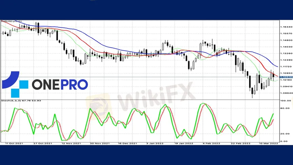The height and width of the screenshot is (165, 293).
Task: Click the 19 Jan 2022 date label
Action: click(x=184, y=144)
